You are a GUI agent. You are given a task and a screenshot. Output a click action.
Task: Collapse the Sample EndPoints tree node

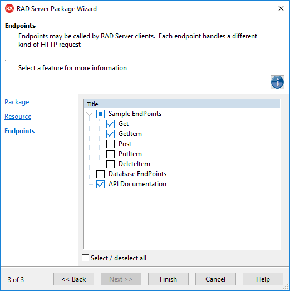pos(90,114)
